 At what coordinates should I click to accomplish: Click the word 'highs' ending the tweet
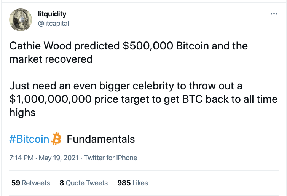(x=22, y=113)
